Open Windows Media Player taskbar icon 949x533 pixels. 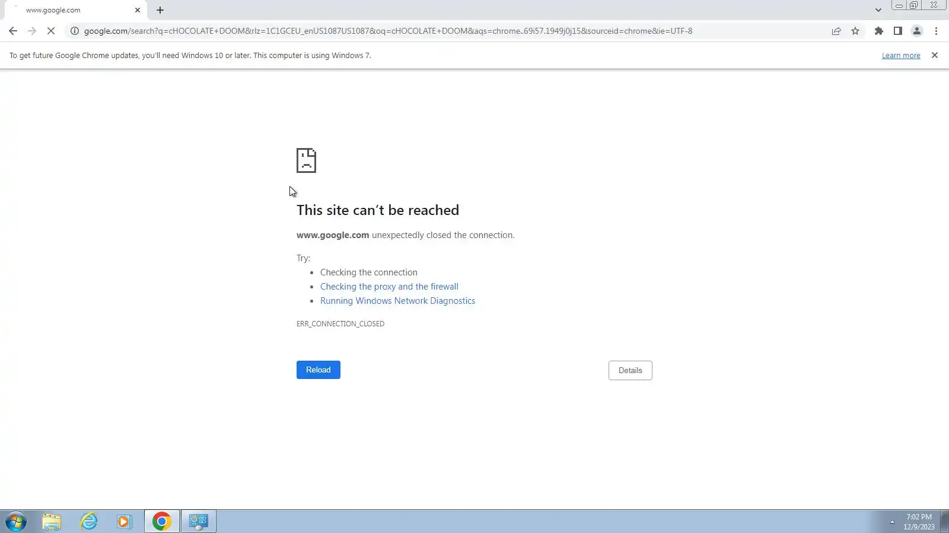[125, 521]
